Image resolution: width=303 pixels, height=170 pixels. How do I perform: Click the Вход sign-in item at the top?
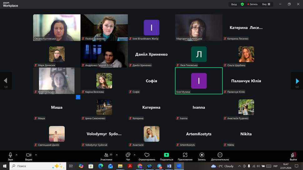234,4
